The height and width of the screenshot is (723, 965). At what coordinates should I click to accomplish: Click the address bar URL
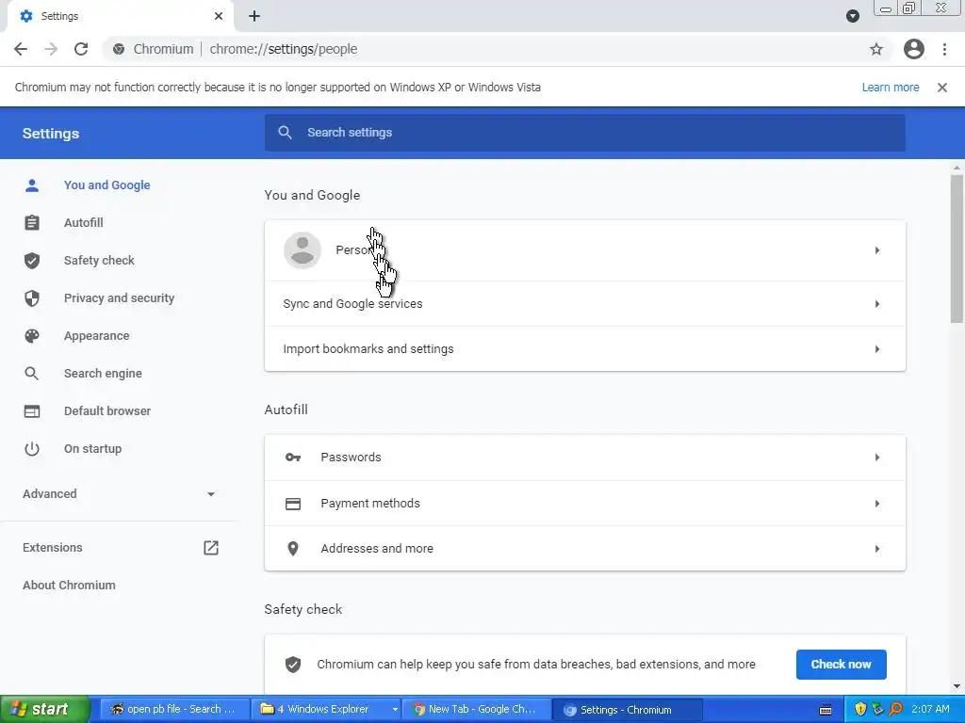283,49
